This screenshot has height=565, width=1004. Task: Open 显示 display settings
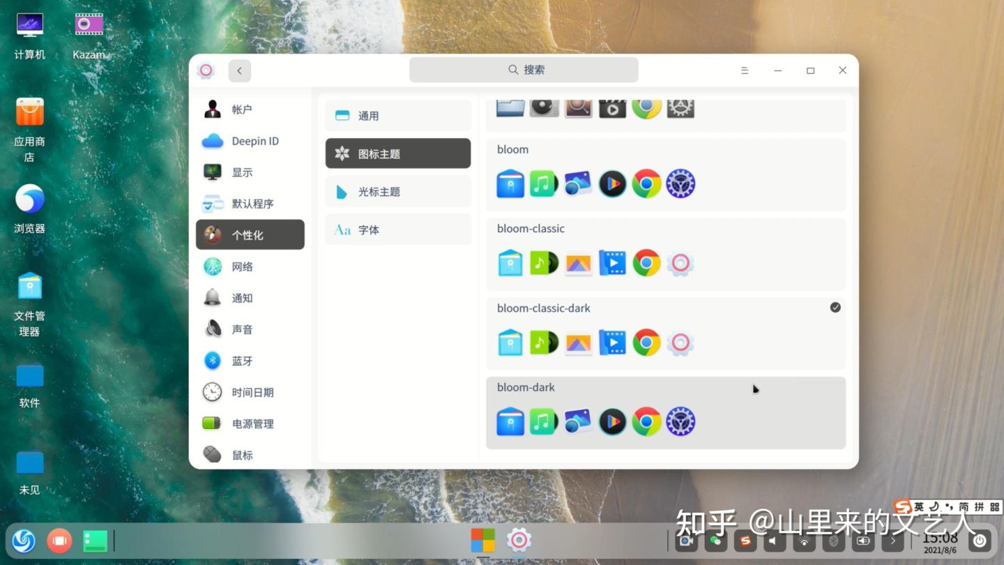pyautogui.click(x=250, y=172)
